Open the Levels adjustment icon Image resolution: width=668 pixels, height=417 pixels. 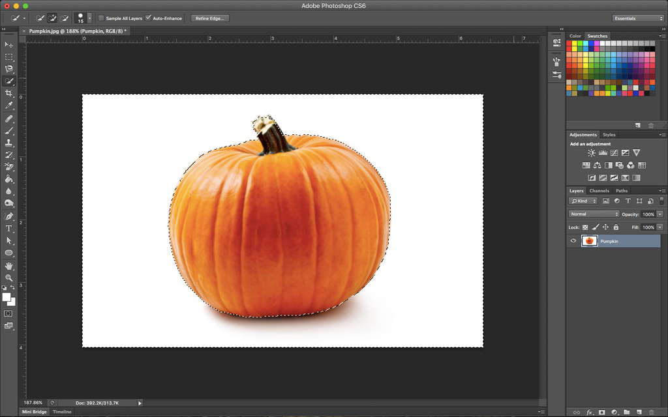(x=603, y=152)
